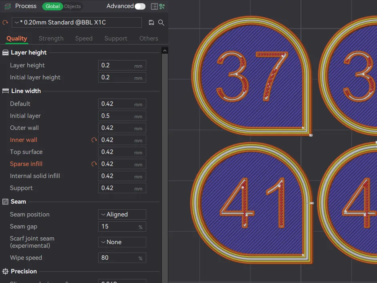Switch process scope to Objects
The height and width of the screenshot is (283, 377).
click(73, 6)
